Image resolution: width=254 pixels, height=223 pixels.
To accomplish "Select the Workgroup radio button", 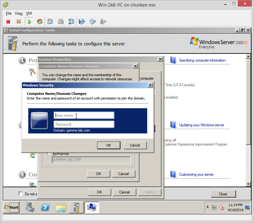I will pyautogui.click(x=49, y=153).
